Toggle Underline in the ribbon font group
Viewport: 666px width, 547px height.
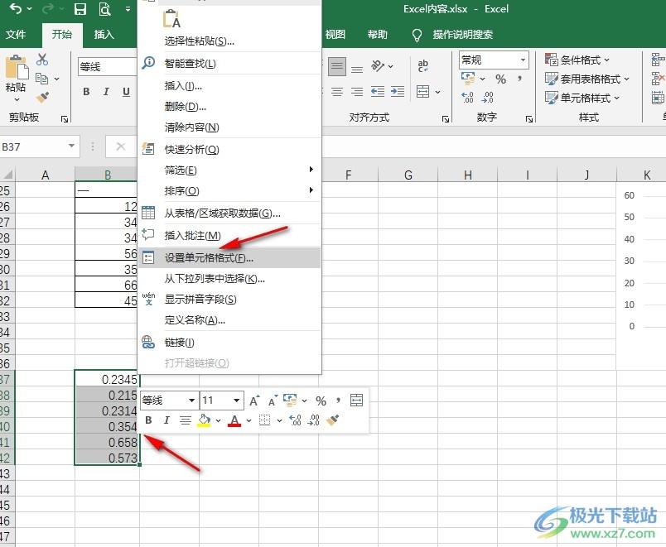point(126,92)
